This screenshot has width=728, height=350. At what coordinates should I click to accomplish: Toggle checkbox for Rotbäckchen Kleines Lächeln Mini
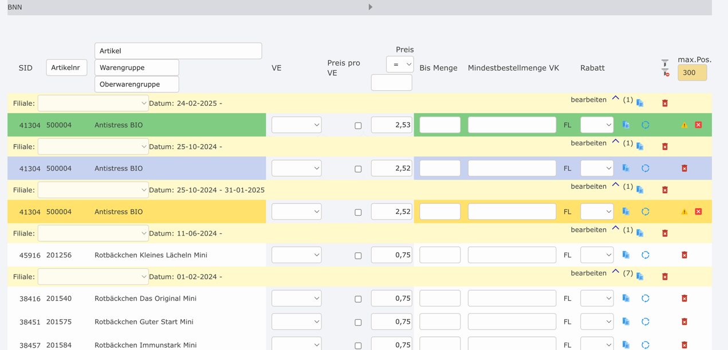point(358,256)
